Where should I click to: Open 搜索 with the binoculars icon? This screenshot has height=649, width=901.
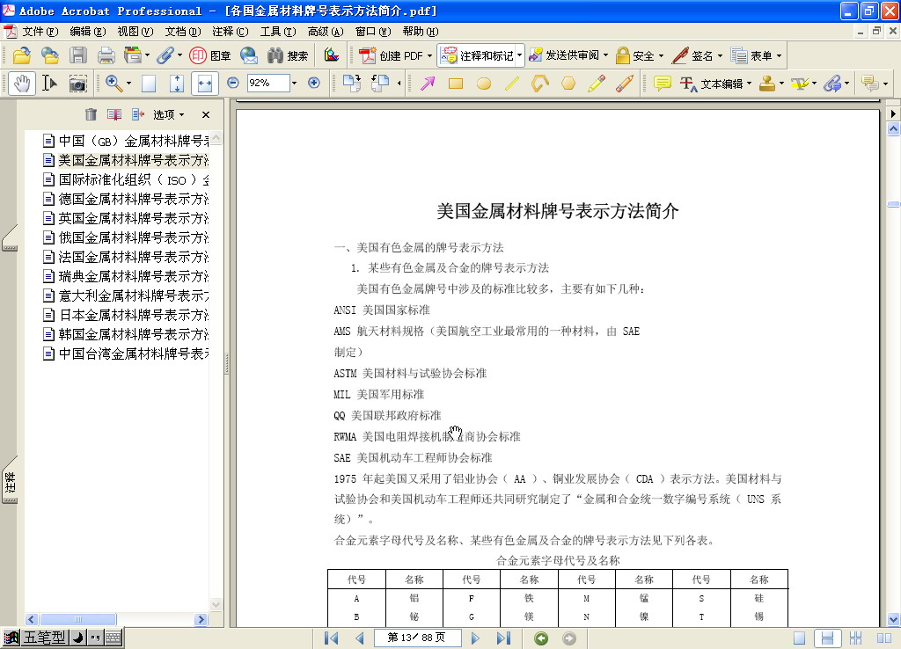(x=288, y=55)
